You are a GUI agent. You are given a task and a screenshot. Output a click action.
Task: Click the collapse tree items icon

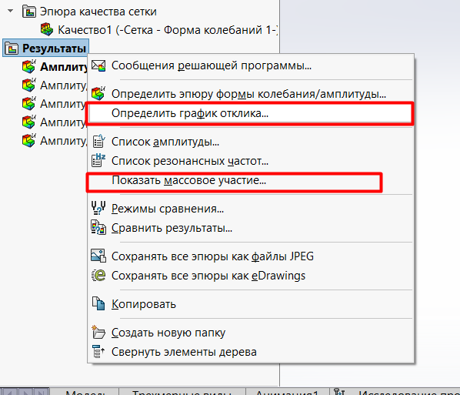coord(98,351)
